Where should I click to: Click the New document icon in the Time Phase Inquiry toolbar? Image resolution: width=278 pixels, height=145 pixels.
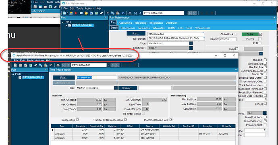(15, 65)
